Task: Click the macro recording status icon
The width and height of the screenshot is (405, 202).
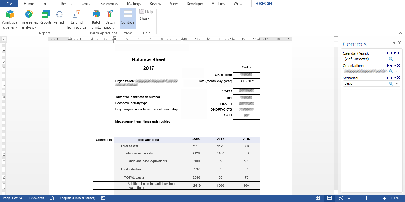Action: pos(103,198)
